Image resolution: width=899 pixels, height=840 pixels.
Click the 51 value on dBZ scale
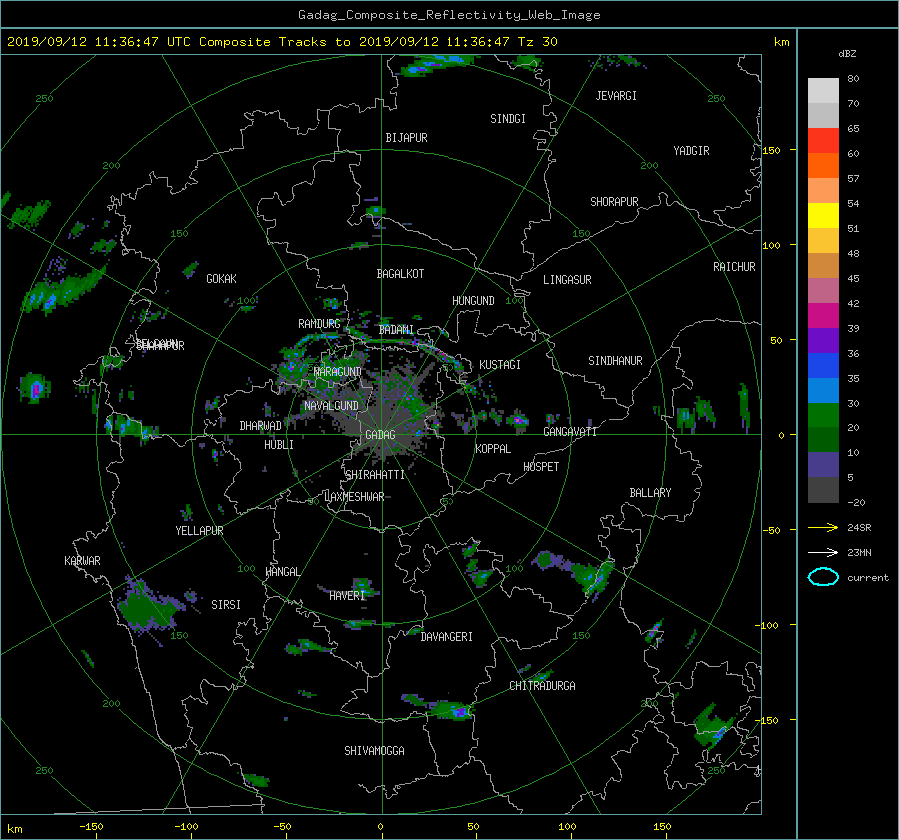click(x=853, y=228)
